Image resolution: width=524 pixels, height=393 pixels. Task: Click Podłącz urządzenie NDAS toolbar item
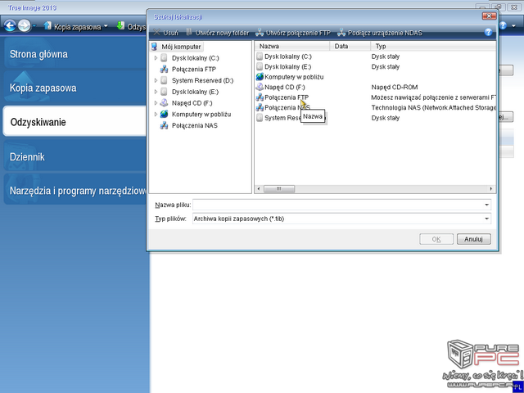[x=380, y=33]
